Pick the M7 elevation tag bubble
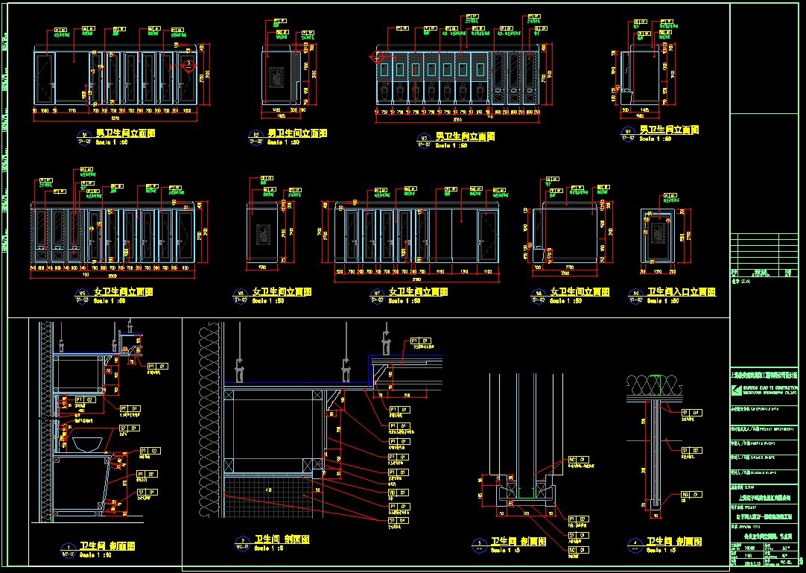 click(x=377, y=296)
